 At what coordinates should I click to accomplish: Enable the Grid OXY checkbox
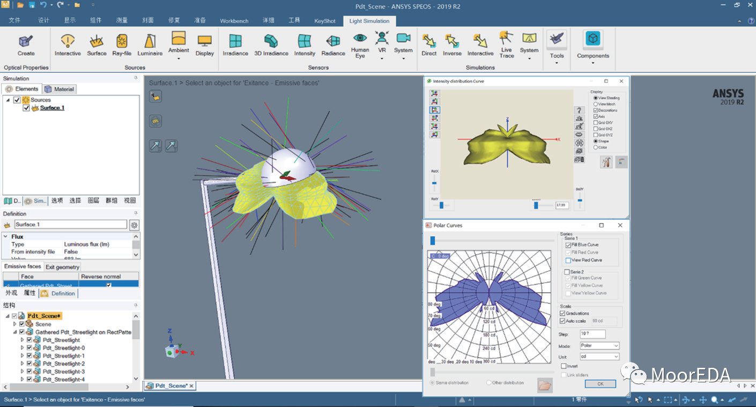pyautogui.click(x=596, y=123)
